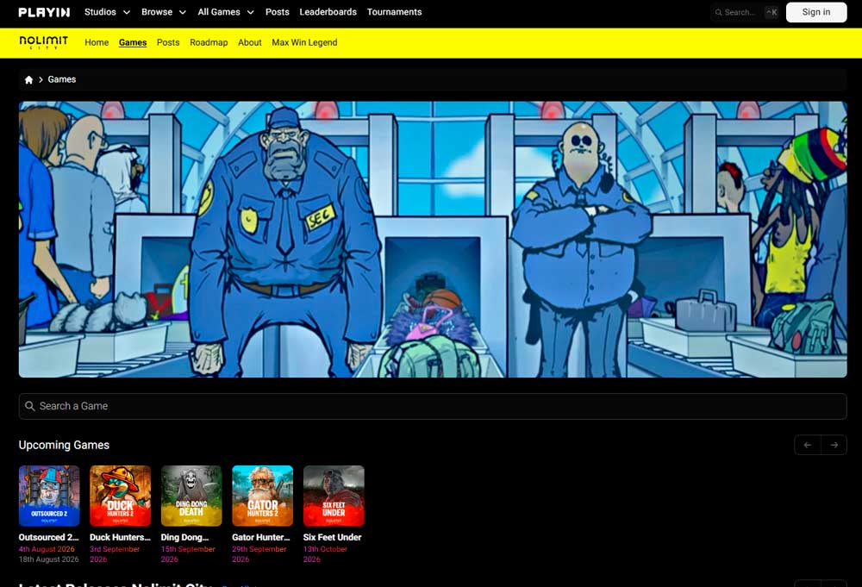Click the 15th September 2026 date
This screenshot has height=587, width=862.
[188, 554]
